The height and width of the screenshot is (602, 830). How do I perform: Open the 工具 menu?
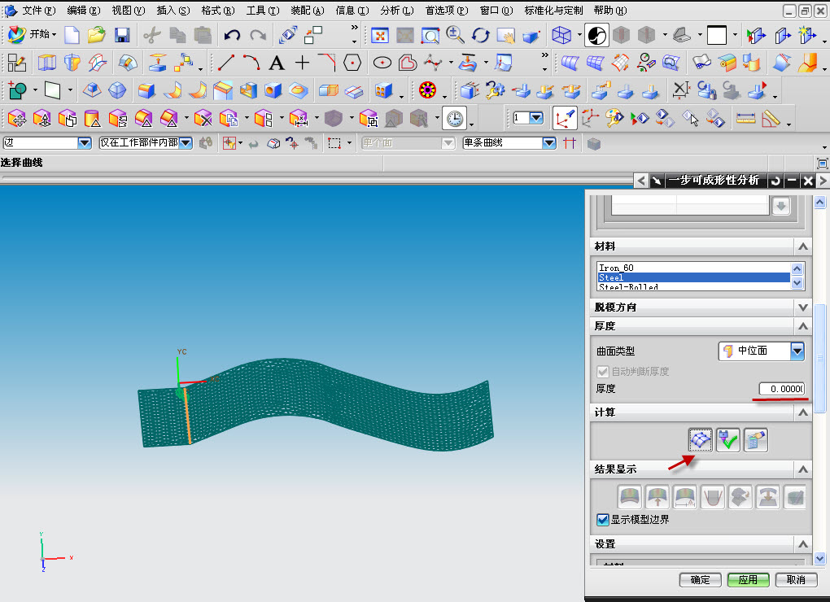263,11
